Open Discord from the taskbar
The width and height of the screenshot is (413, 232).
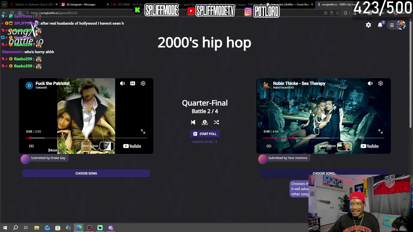click(111, 228)
